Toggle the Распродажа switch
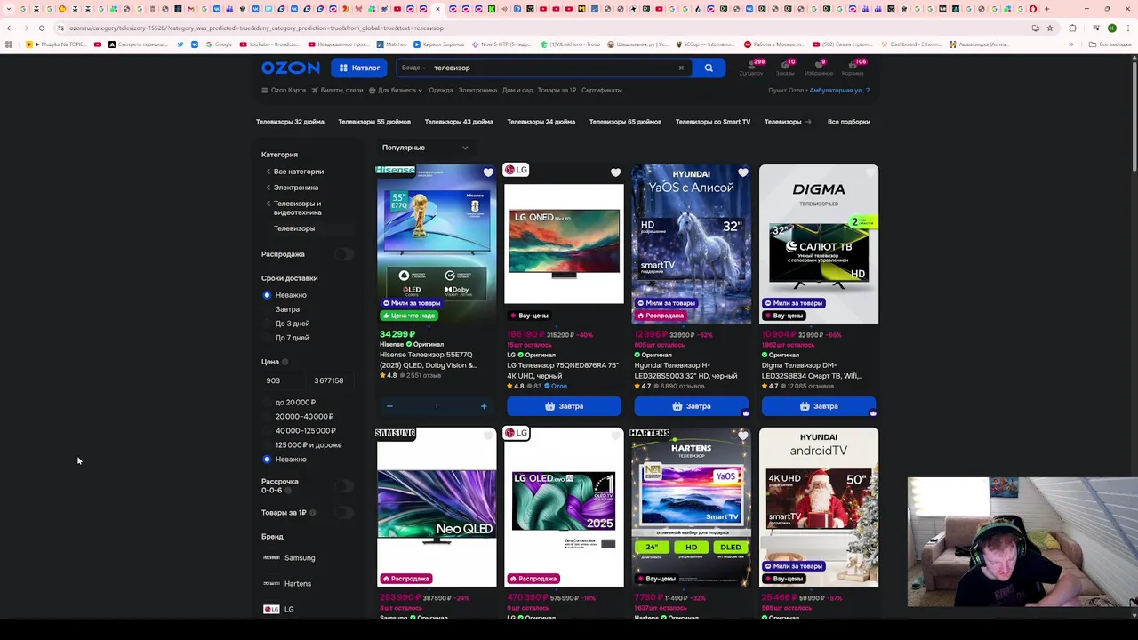This screenshot has height=640, width=1138. pyautogui.click(x=343, y=254)
